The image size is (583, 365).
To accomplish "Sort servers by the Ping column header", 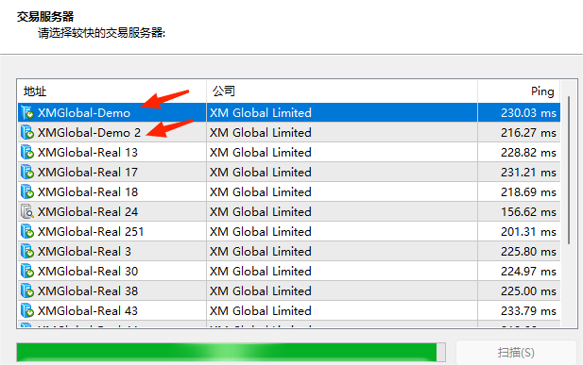I will pyautogui.click(x=519, y=91).
